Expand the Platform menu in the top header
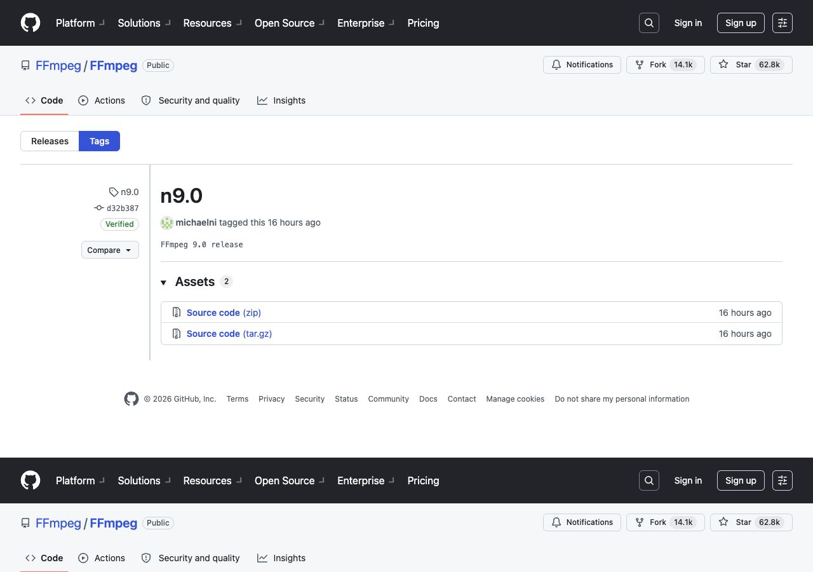Screen dimensions: 813x572 coord(80,23)
